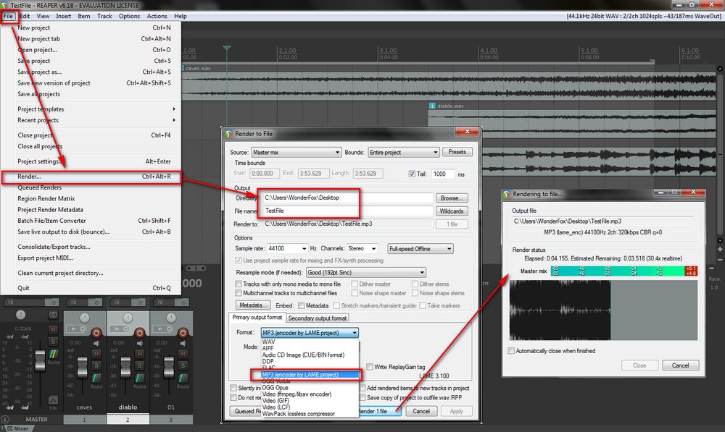Arm recording on the diablo mixer strip

pos(140,333)
